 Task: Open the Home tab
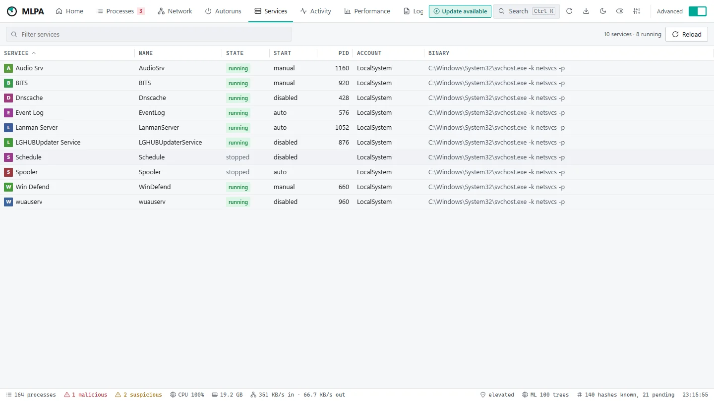point(69,11)
